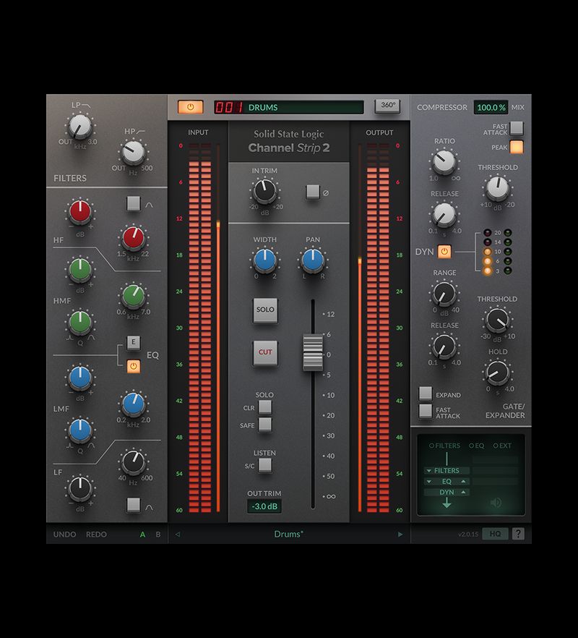The image size is (578, 638).
Task: Enable the compressor FAST ATTACK toggle
Action: tap(517, 127)
